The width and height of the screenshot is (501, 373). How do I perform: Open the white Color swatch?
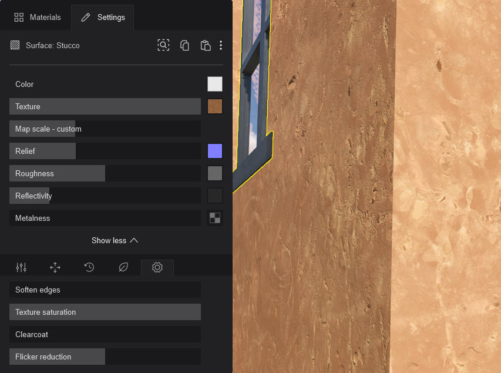[x=215, y=84]
